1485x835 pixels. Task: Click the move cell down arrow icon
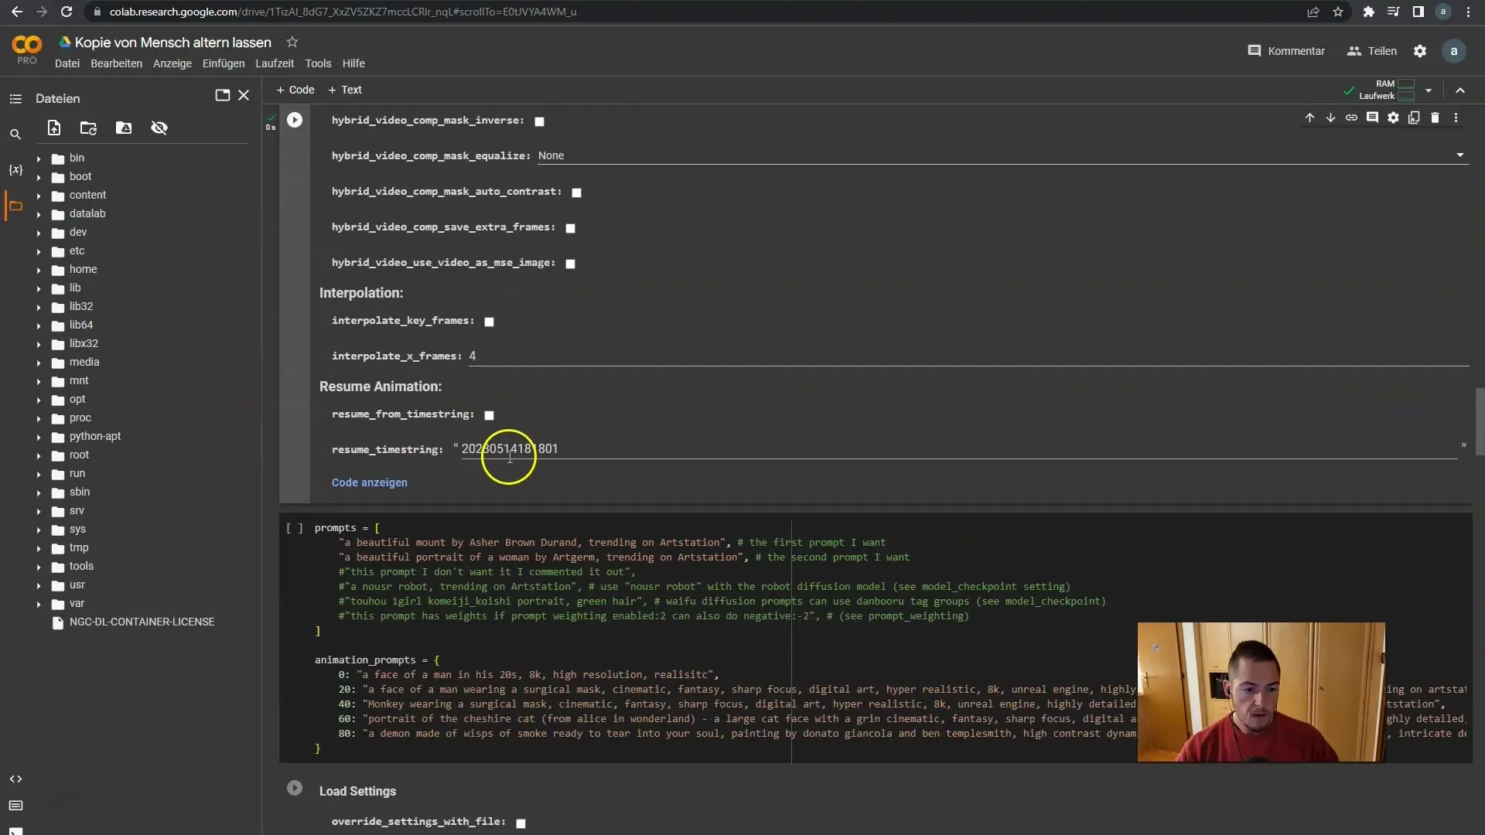pos(1331,118)
